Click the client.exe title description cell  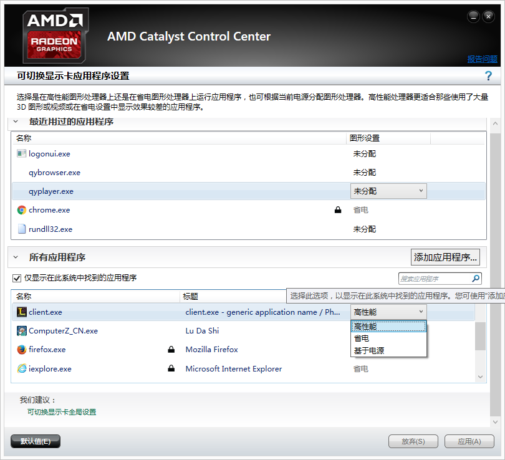[262, 312]
